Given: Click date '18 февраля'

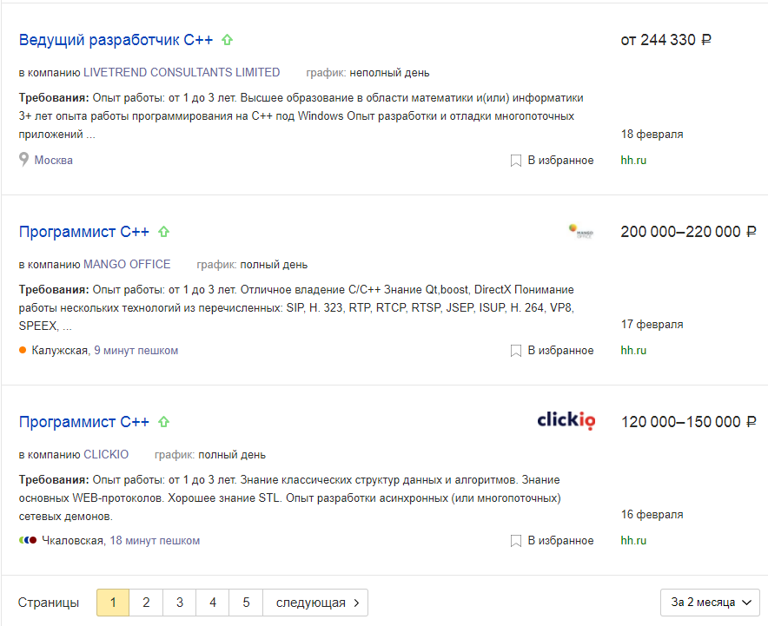Looking at the screenshot, I should pyautogui.click(x=652, y=134).
